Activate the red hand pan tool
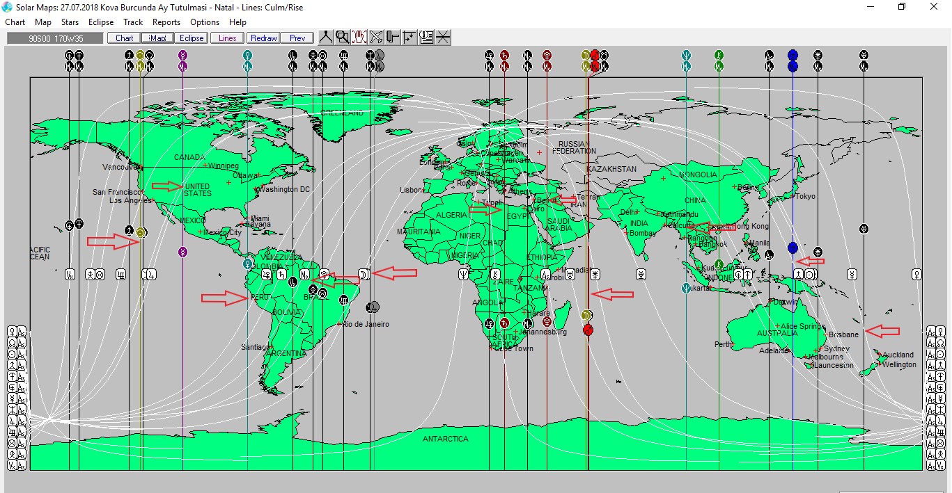Image resolution: width=952 pixels, height=493 pixels. point(359,38)
